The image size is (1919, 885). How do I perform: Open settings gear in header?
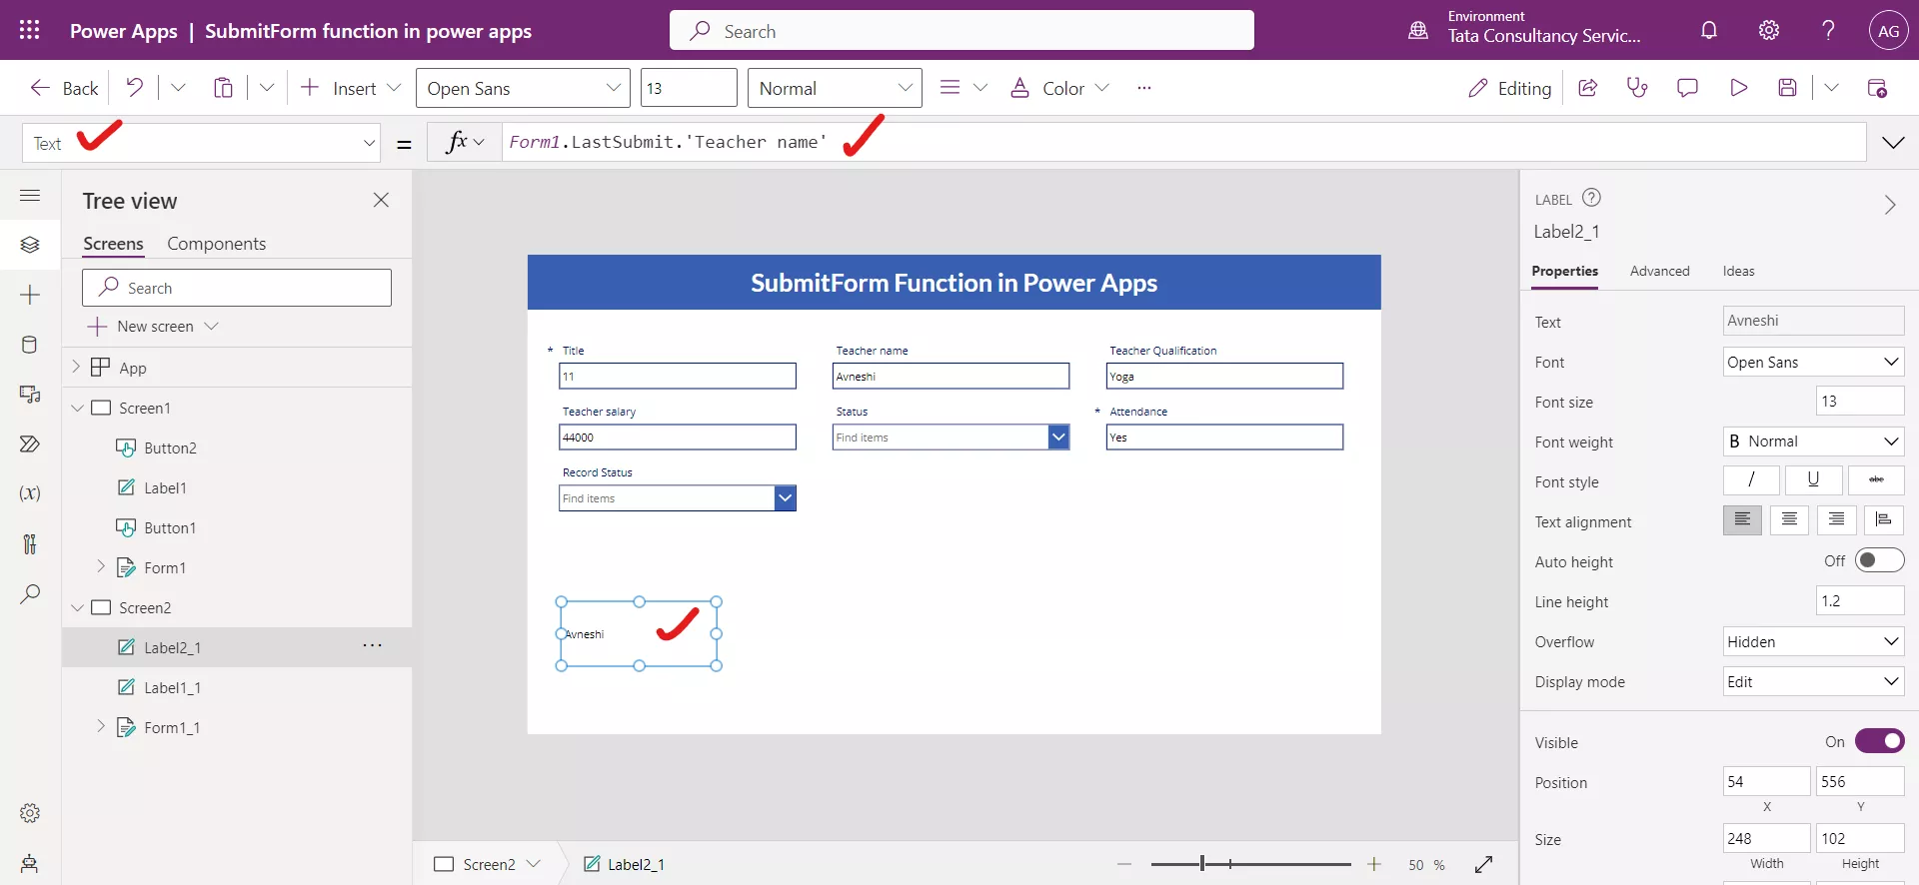point(1769,30)
